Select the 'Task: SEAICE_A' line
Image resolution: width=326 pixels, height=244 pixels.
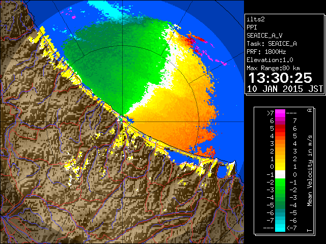[271, 44]
